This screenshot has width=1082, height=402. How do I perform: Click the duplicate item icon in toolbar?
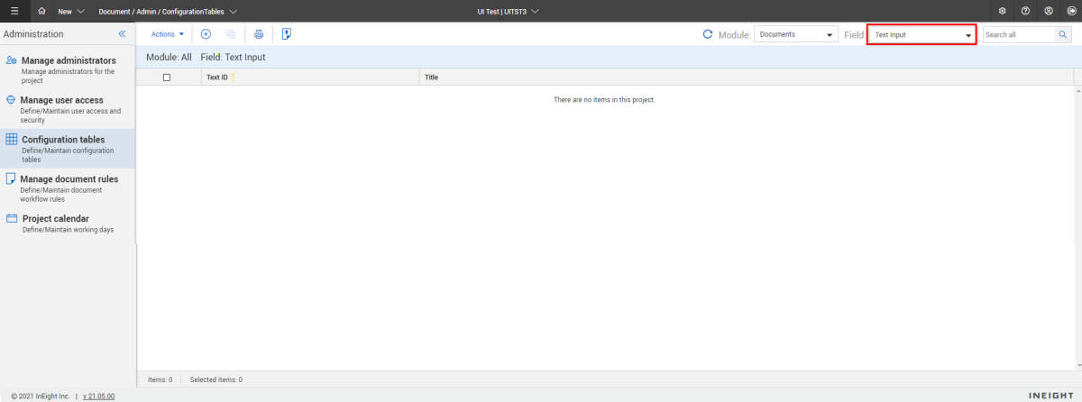click(231, 33)
